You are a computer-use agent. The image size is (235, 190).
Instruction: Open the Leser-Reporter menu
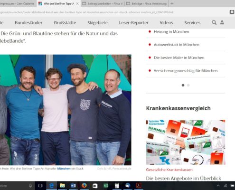tap(133, 23)
